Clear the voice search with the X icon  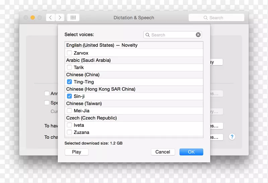pos(198,35)
